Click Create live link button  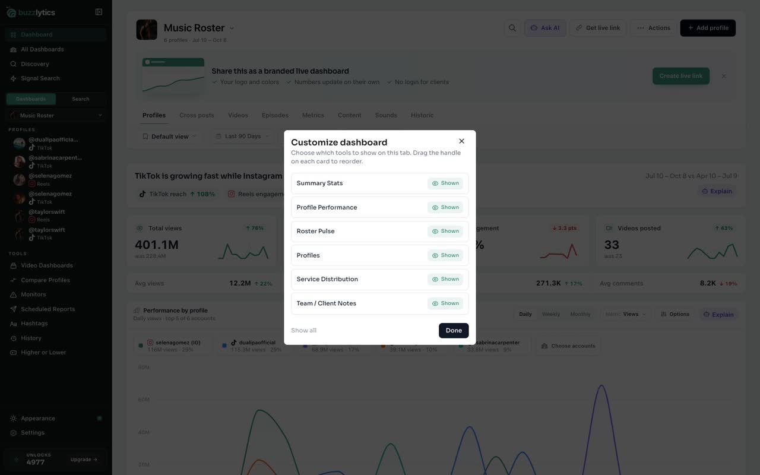click(681, 76)
